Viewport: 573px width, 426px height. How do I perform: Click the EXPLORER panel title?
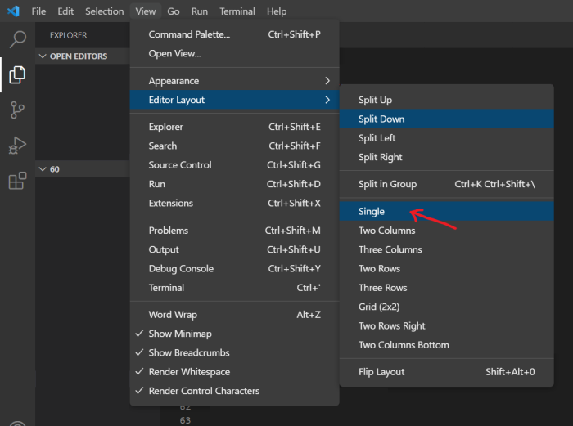tap(68, 35)
